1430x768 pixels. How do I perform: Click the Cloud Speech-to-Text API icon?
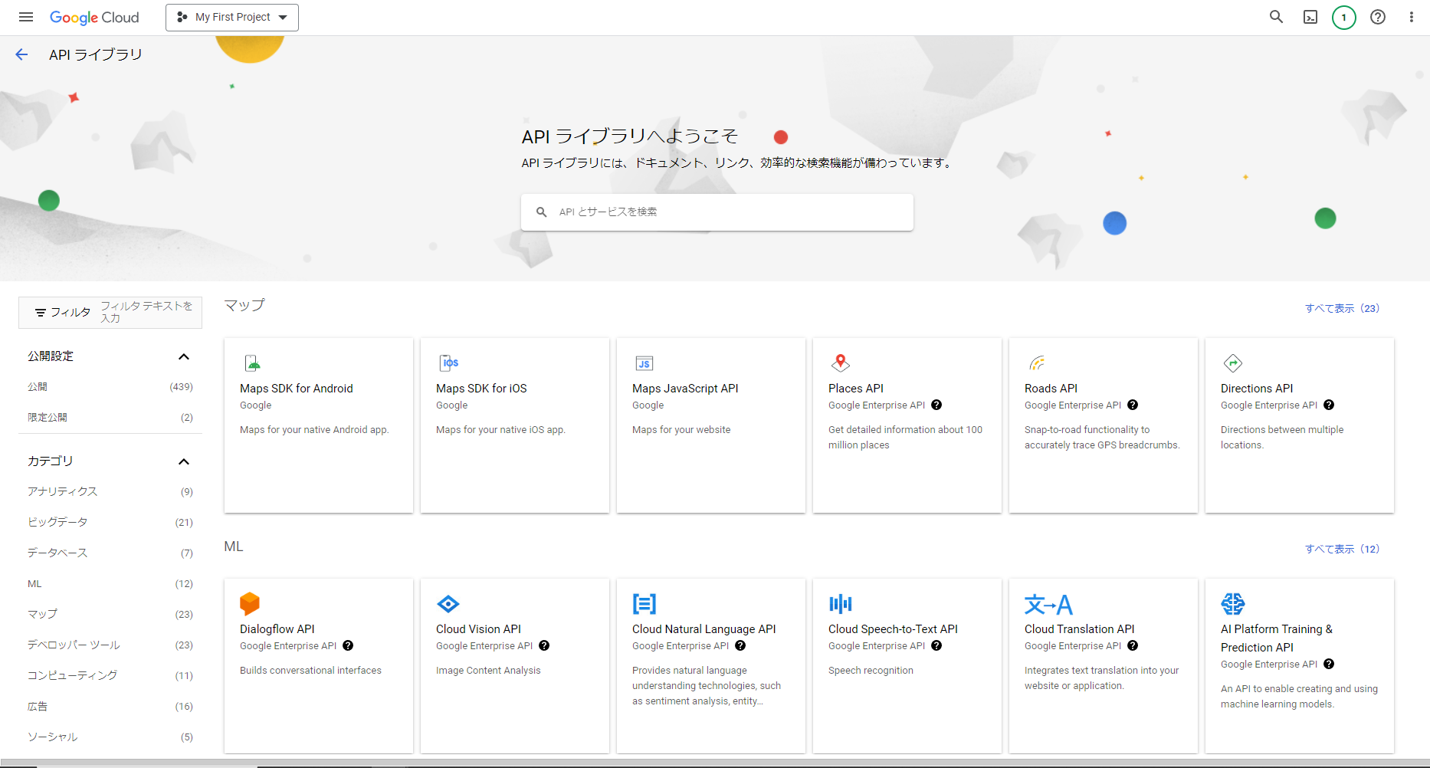(841, 604)
